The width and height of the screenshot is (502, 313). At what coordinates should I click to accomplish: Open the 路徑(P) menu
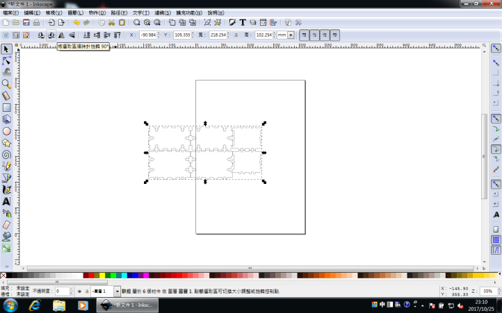pos(119,12)
